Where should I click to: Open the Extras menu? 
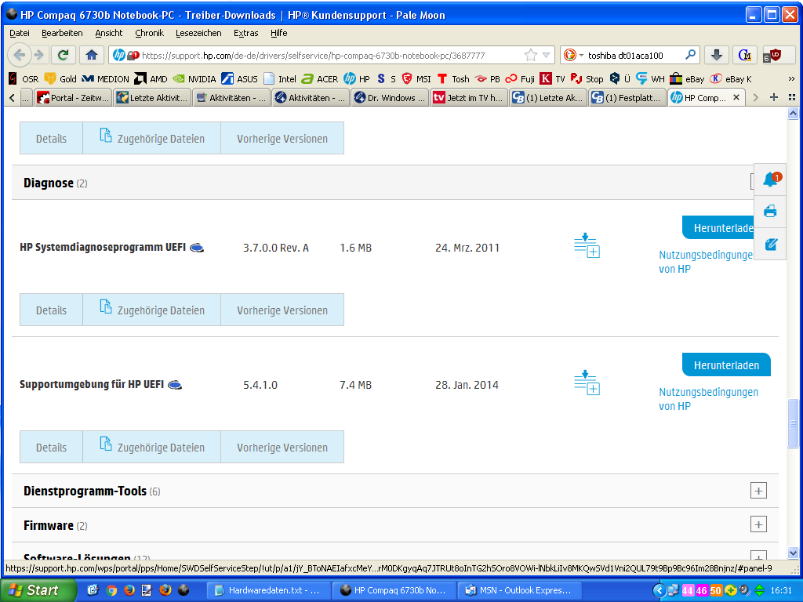point(245,33)
